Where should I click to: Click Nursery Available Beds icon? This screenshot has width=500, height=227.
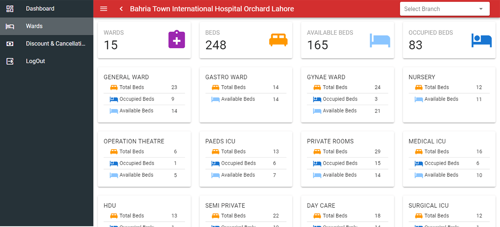(x=419, y=99)
